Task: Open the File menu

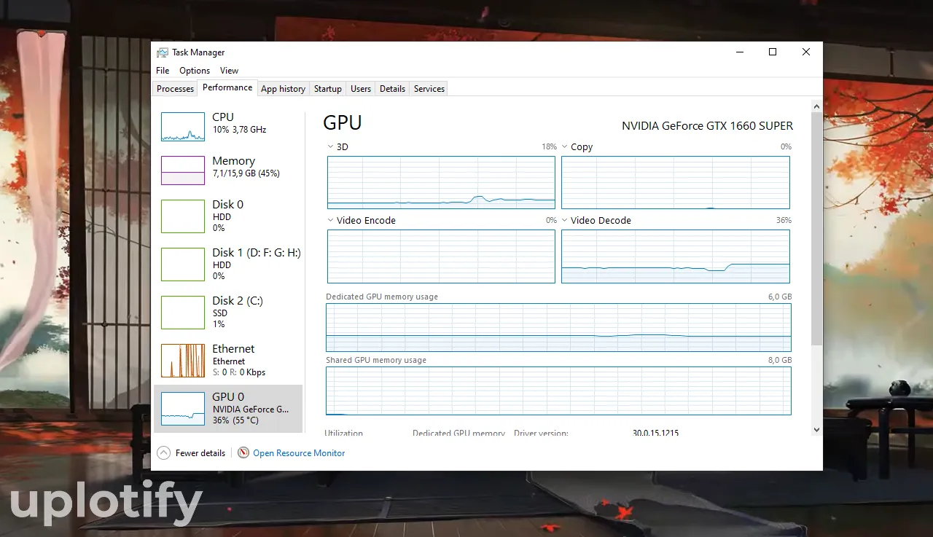Action: pyautogui.click(x=163, y=71)
